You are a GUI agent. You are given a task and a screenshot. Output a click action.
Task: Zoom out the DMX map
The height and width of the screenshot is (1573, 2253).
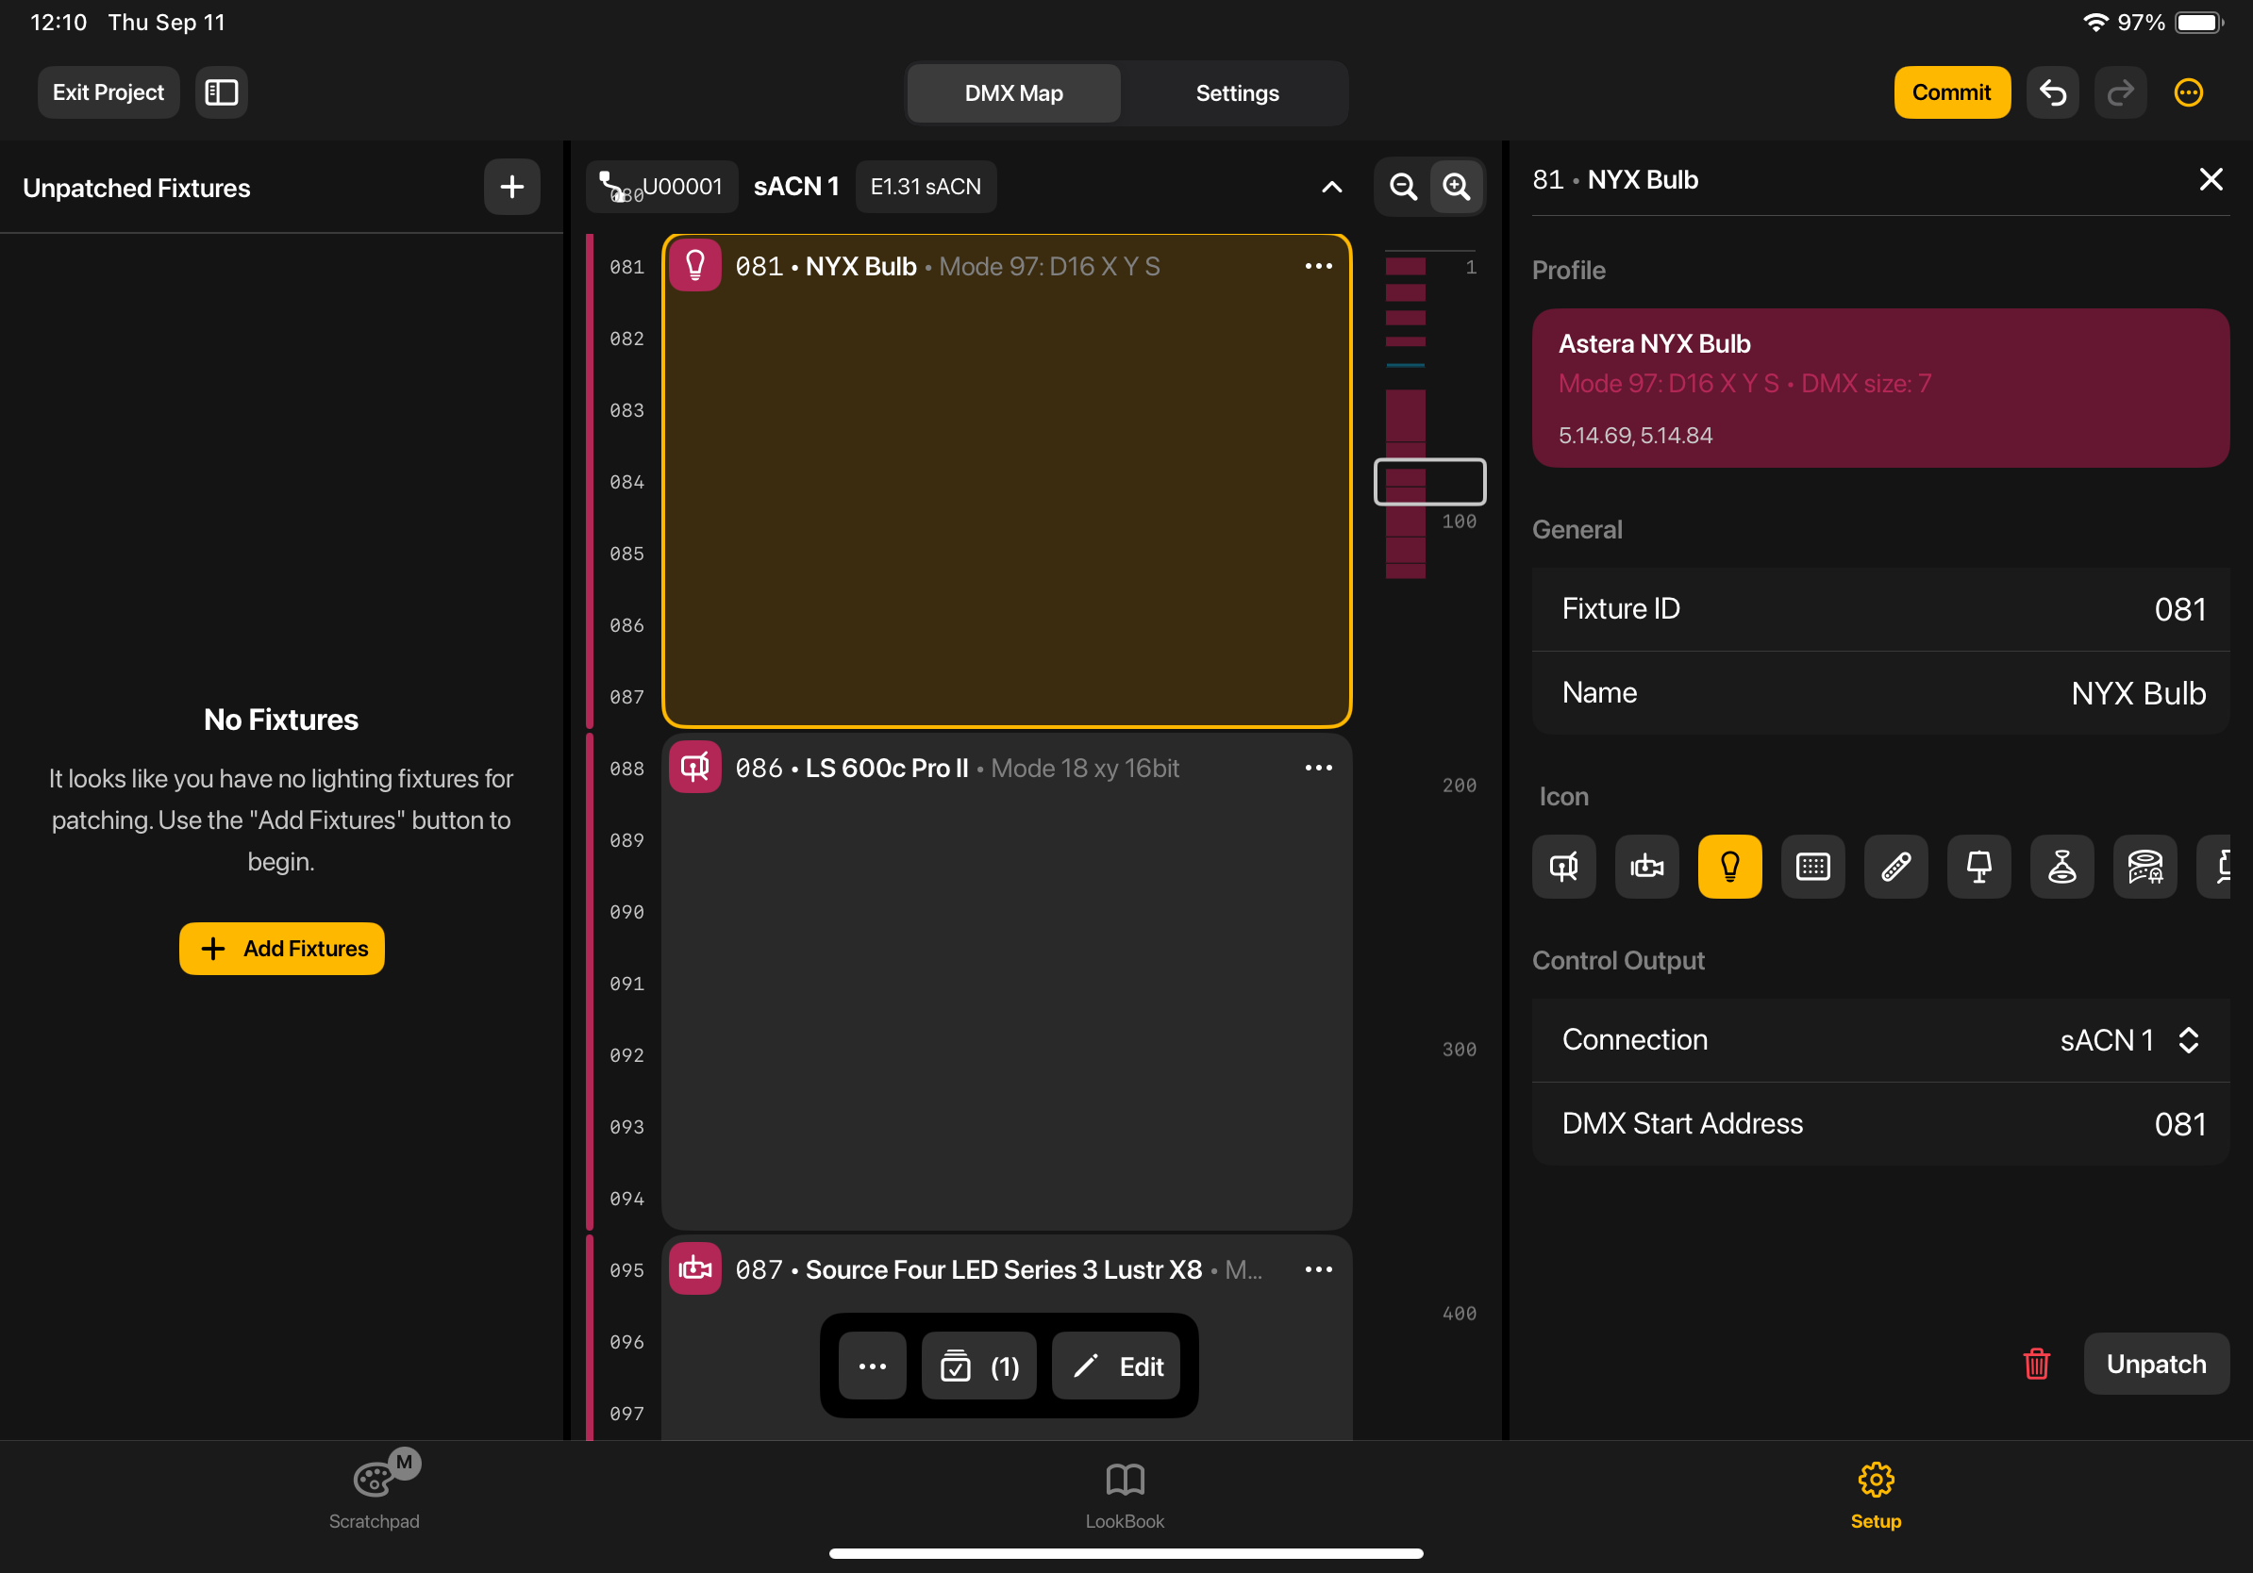click(1403, 187)
